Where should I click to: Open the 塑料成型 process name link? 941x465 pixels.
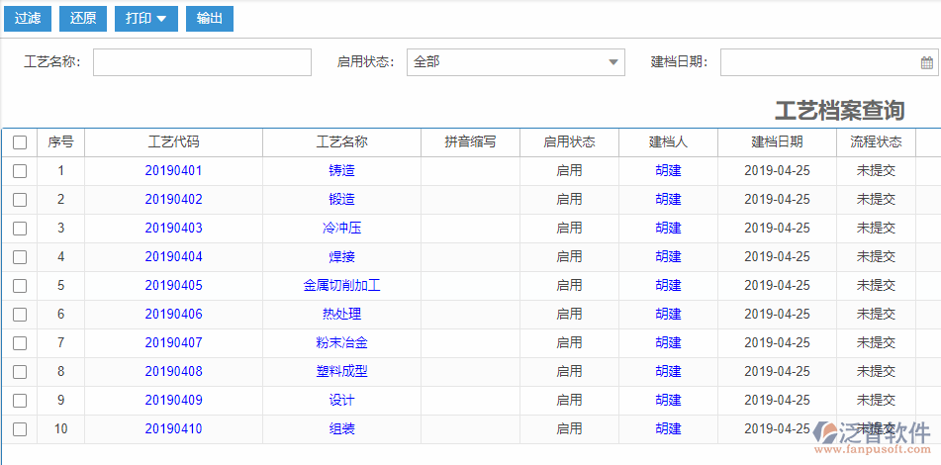coord(342,371)
